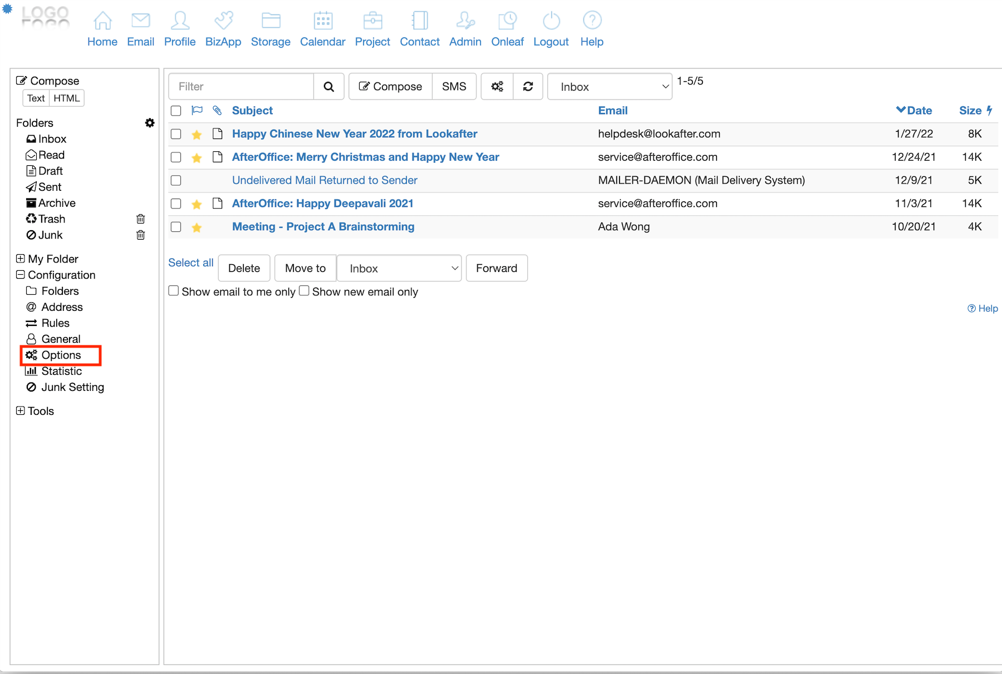Viewport: 1002px width, 674px height.
Task: Enable Show email to me only
Action: pyautogui.click(x=174, y=291)
